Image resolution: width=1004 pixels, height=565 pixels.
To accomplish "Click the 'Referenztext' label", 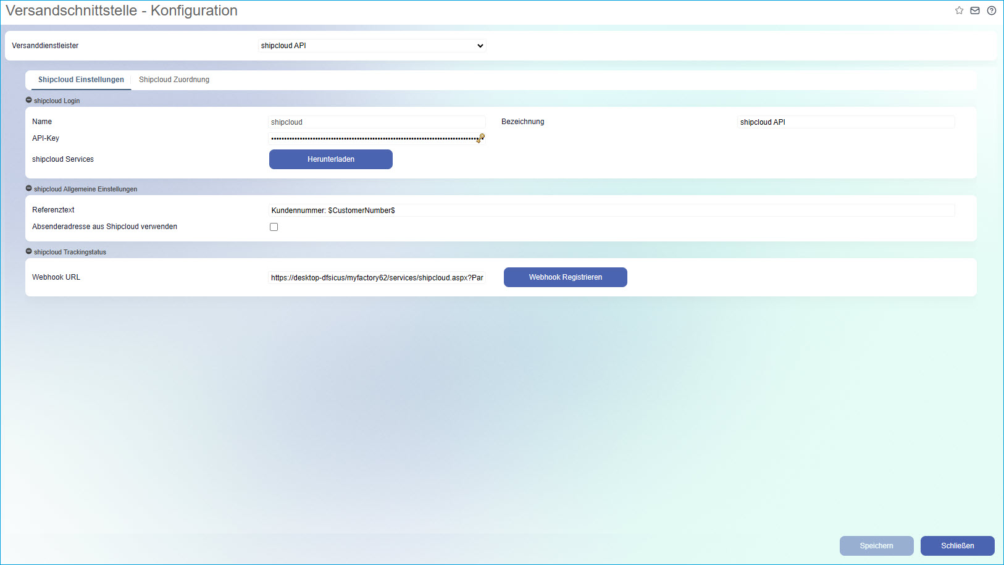I will [53, 210].
